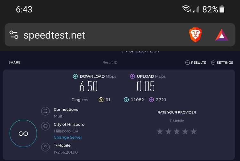Tap the globe server icon

click(45, 126)
